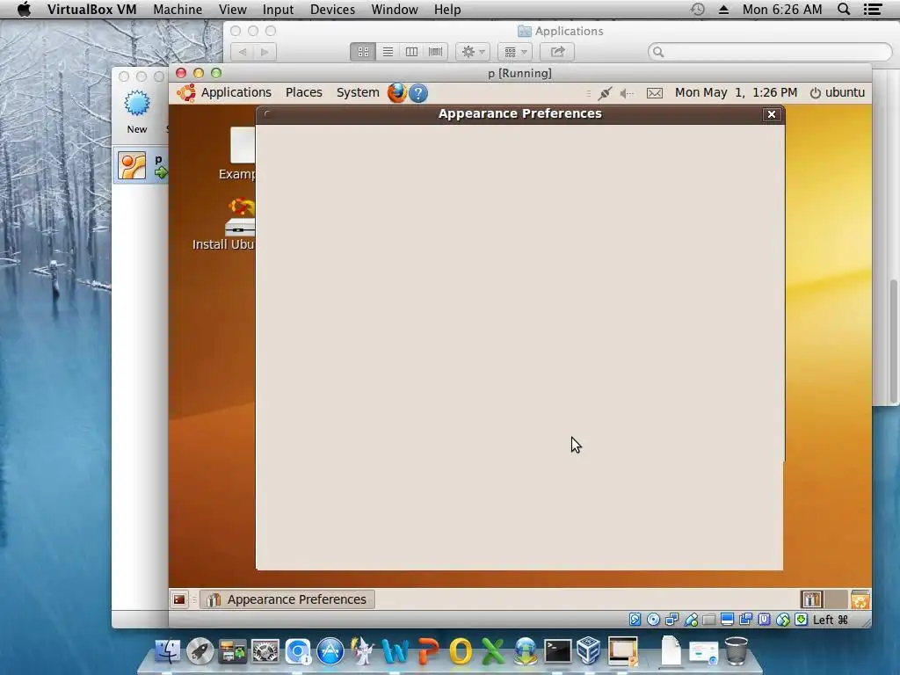Click the USB devices indicator in VM status bar
This screenshot has width=900, height=675.
691,620
